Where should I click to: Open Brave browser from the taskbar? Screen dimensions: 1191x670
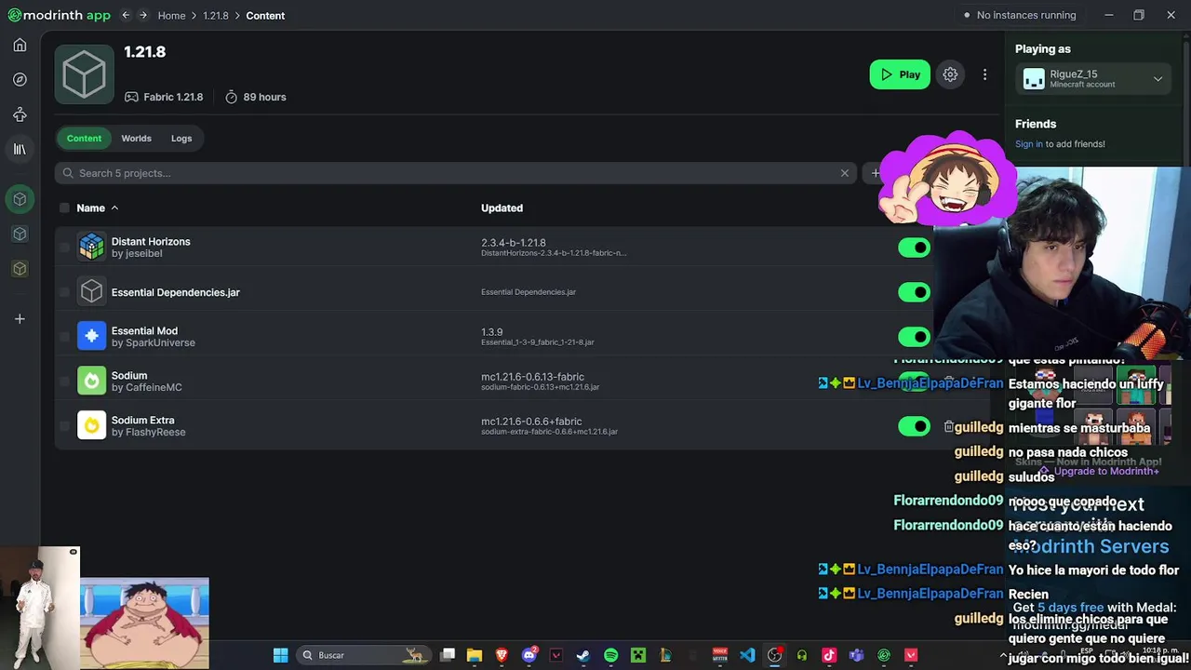click(x=502, y=655)
